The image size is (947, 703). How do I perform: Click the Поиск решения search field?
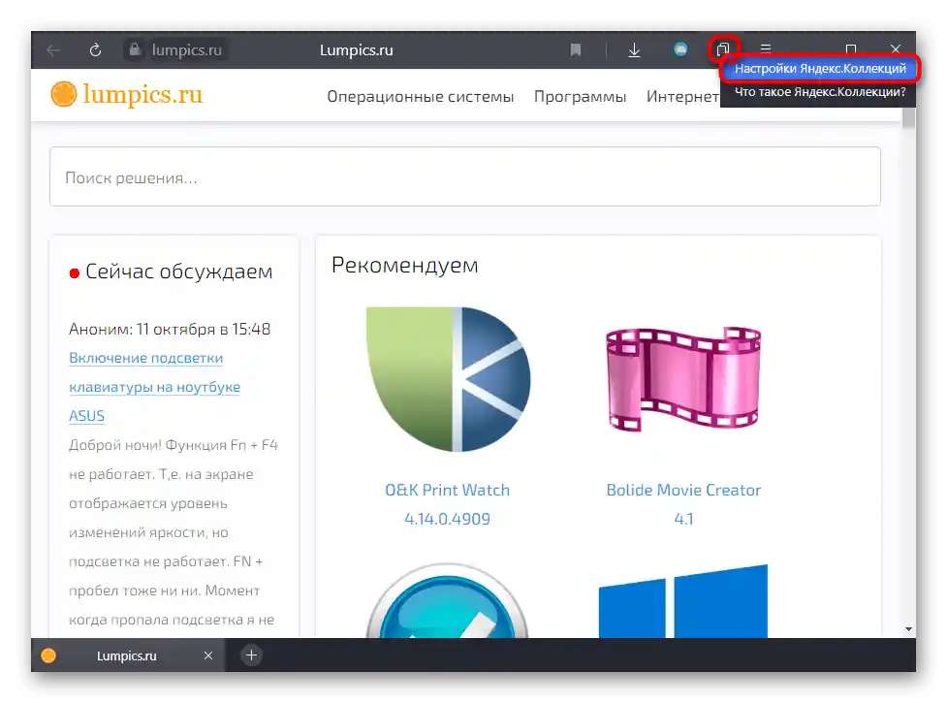point(465,176)
